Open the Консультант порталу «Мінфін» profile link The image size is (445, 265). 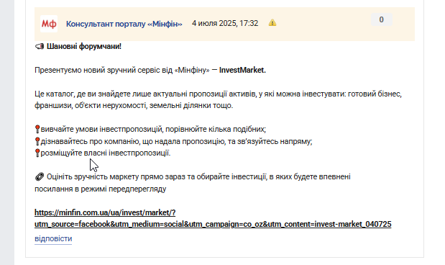(124, 24)
